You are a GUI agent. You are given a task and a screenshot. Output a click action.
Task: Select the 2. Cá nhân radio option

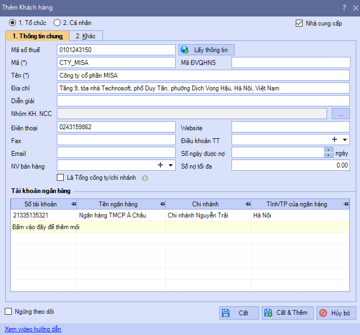57,23
